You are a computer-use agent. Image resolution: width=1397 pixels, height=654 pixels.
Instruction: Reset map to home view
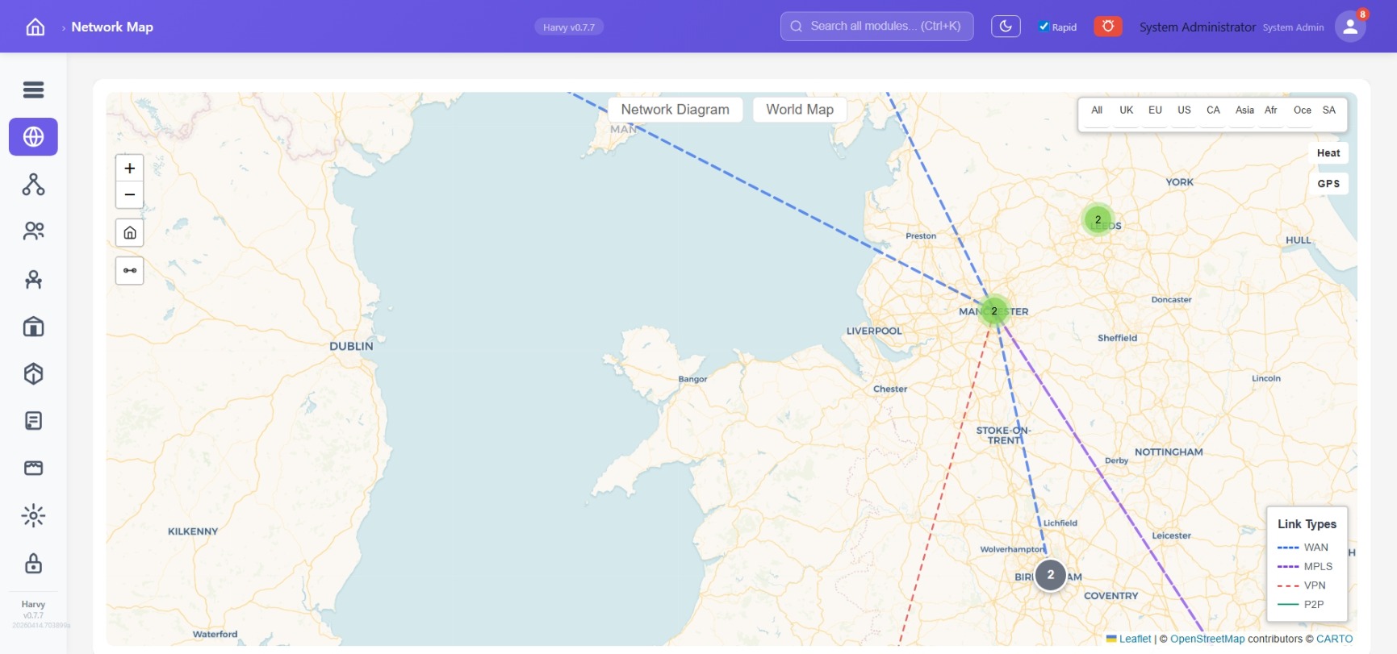tap(129, 233)
